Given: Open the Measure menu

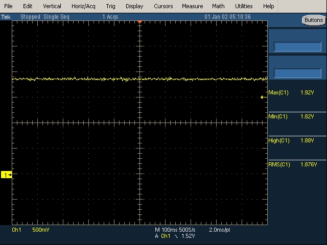Looking at the screenshot, I should pos(192,6).
